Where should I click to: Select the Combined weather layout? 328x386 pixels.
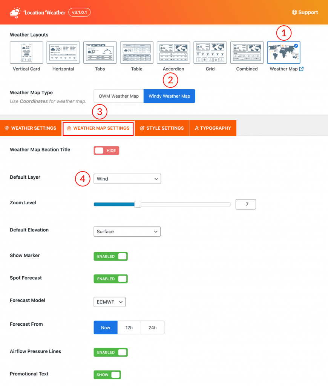(247, 52)
